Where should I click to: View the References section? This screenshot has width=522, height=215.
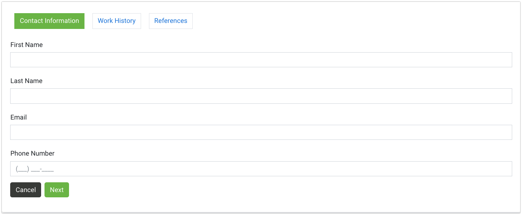170,21
